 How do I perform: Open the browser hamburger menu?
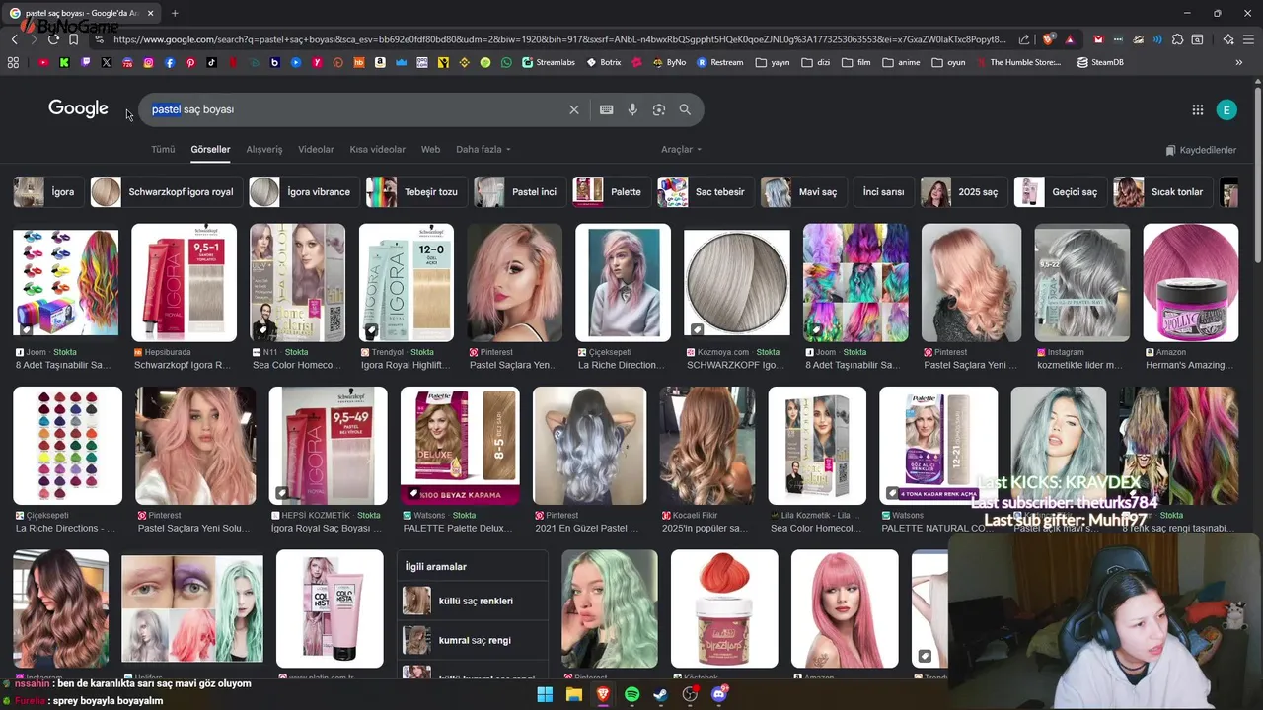[1248, 39]
